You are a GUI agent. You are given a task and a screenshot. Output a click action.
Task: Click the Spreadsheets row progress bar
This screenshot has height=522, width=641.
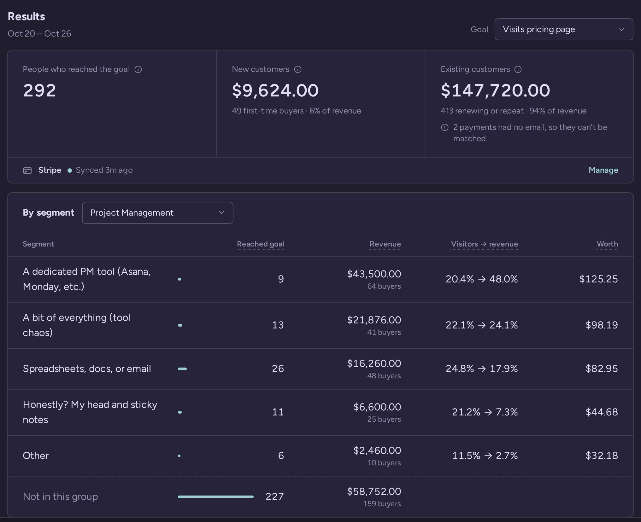coord(182,369)
